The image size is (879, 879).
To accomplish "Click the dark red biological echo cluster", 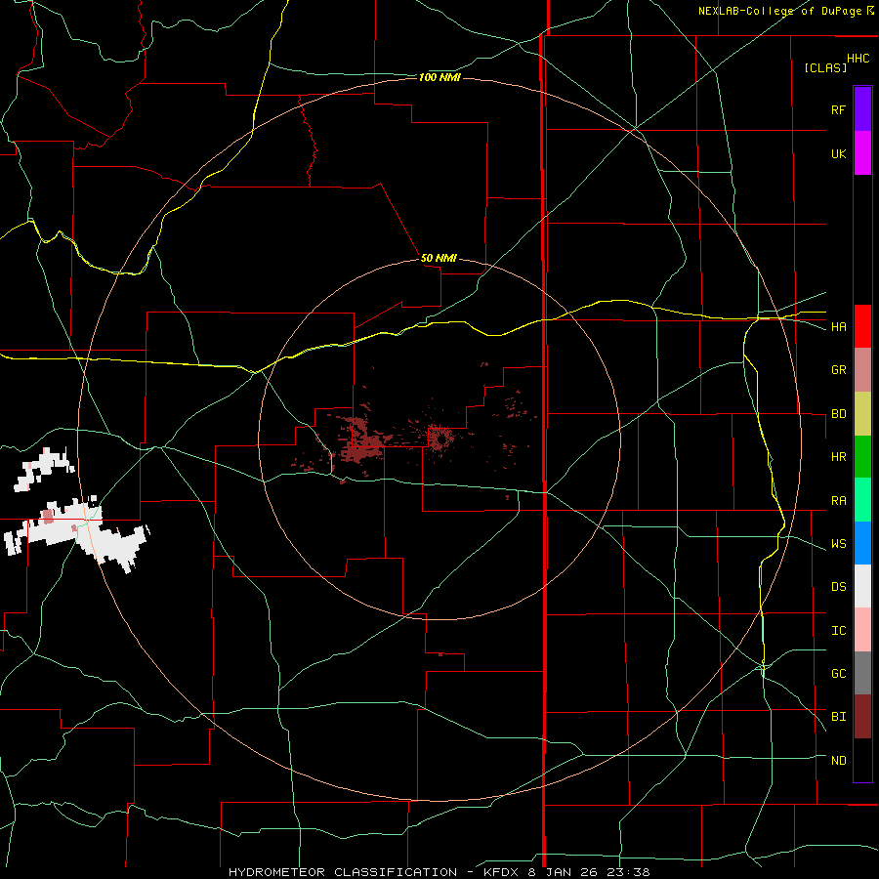I will coord(361,442).
